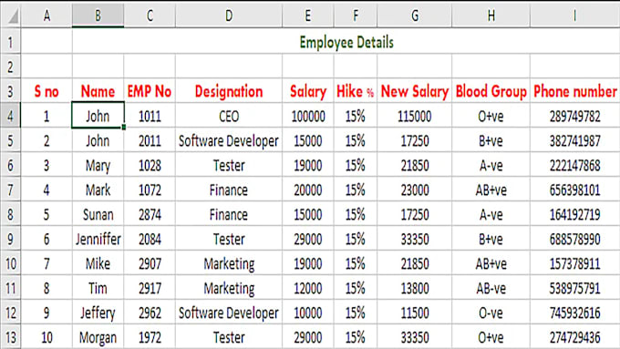The width and height of the screenshot is (620, 349).
Task: Click the blood group cell O-ve
Action: (x=491, y=313)
